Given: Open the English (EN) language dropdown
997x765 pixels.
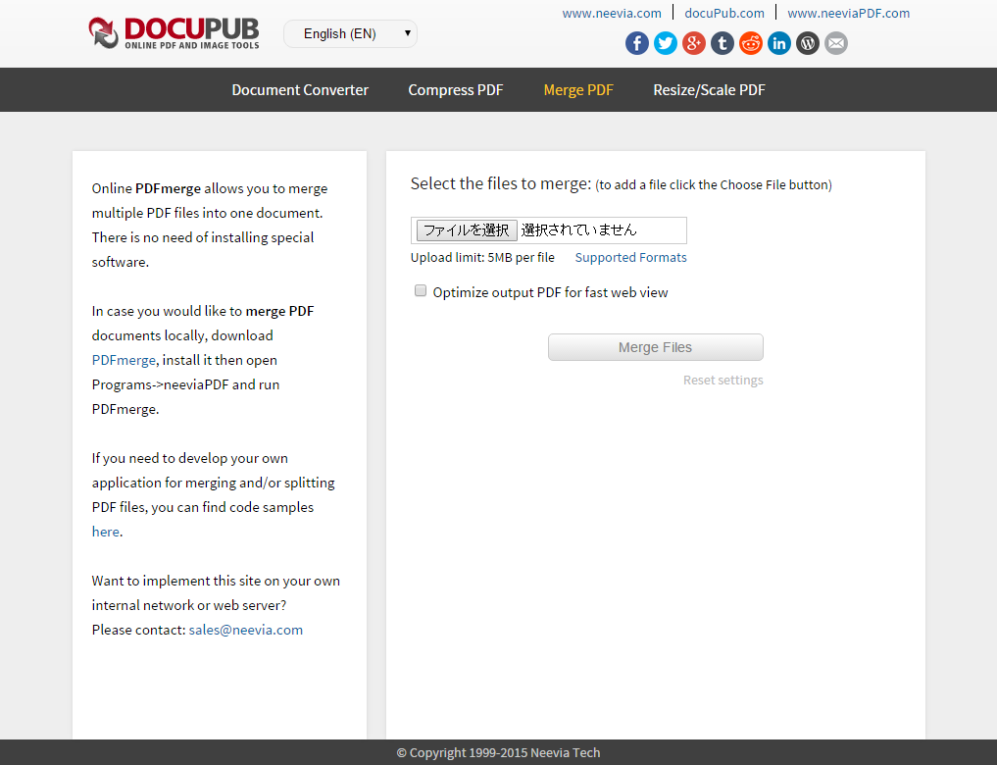Looking at the screenshot, I should click(x=350, y=33).
